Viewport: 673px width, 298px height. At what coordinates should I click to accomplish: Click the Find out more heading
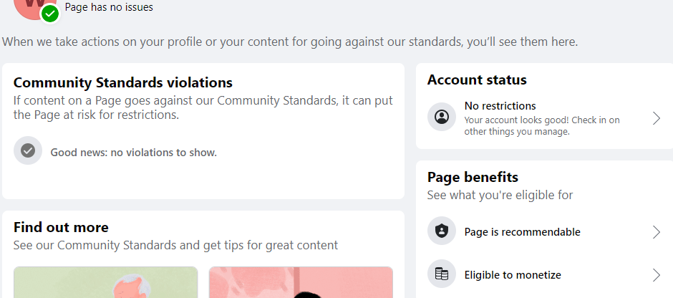tap(61, 227)
